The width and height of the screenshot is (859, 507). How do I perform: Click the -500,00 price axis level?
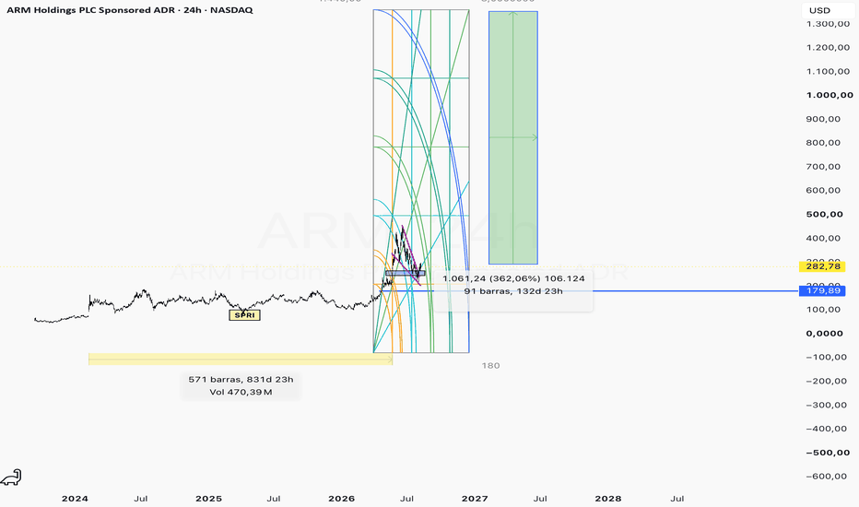coord(828,453)
